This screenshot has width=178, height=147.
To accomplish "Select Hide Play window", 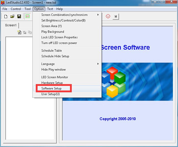I will [67, 70].
